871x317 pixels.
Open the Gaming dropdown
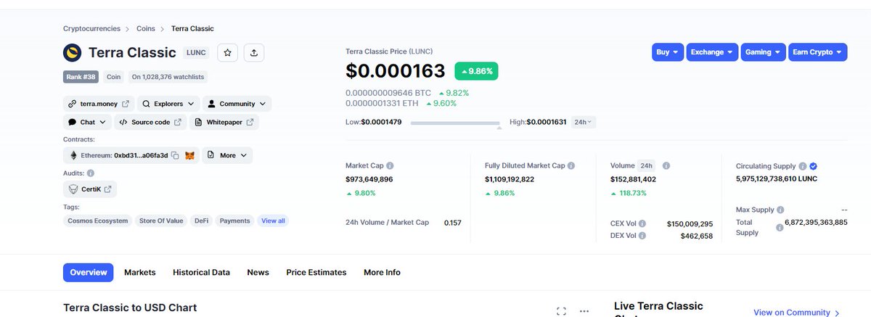pyautogui.click(x=763, y=52)
